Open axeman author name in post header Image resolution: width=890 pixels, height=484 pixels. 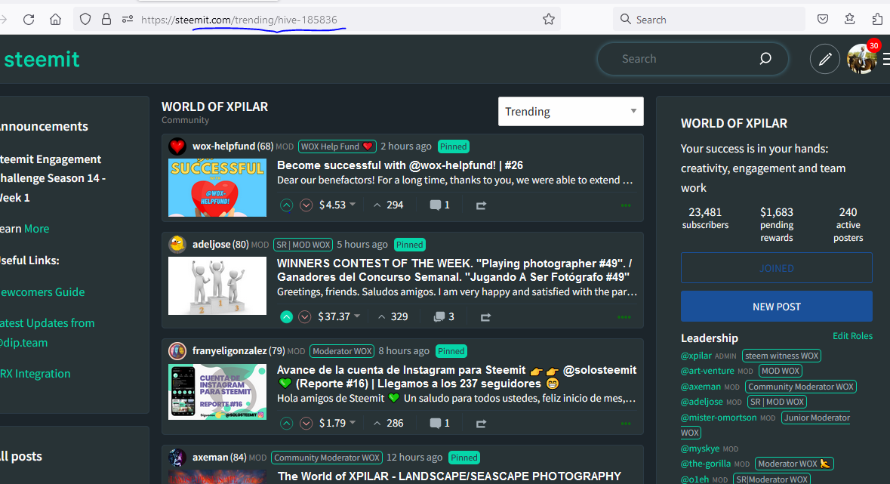211,458
